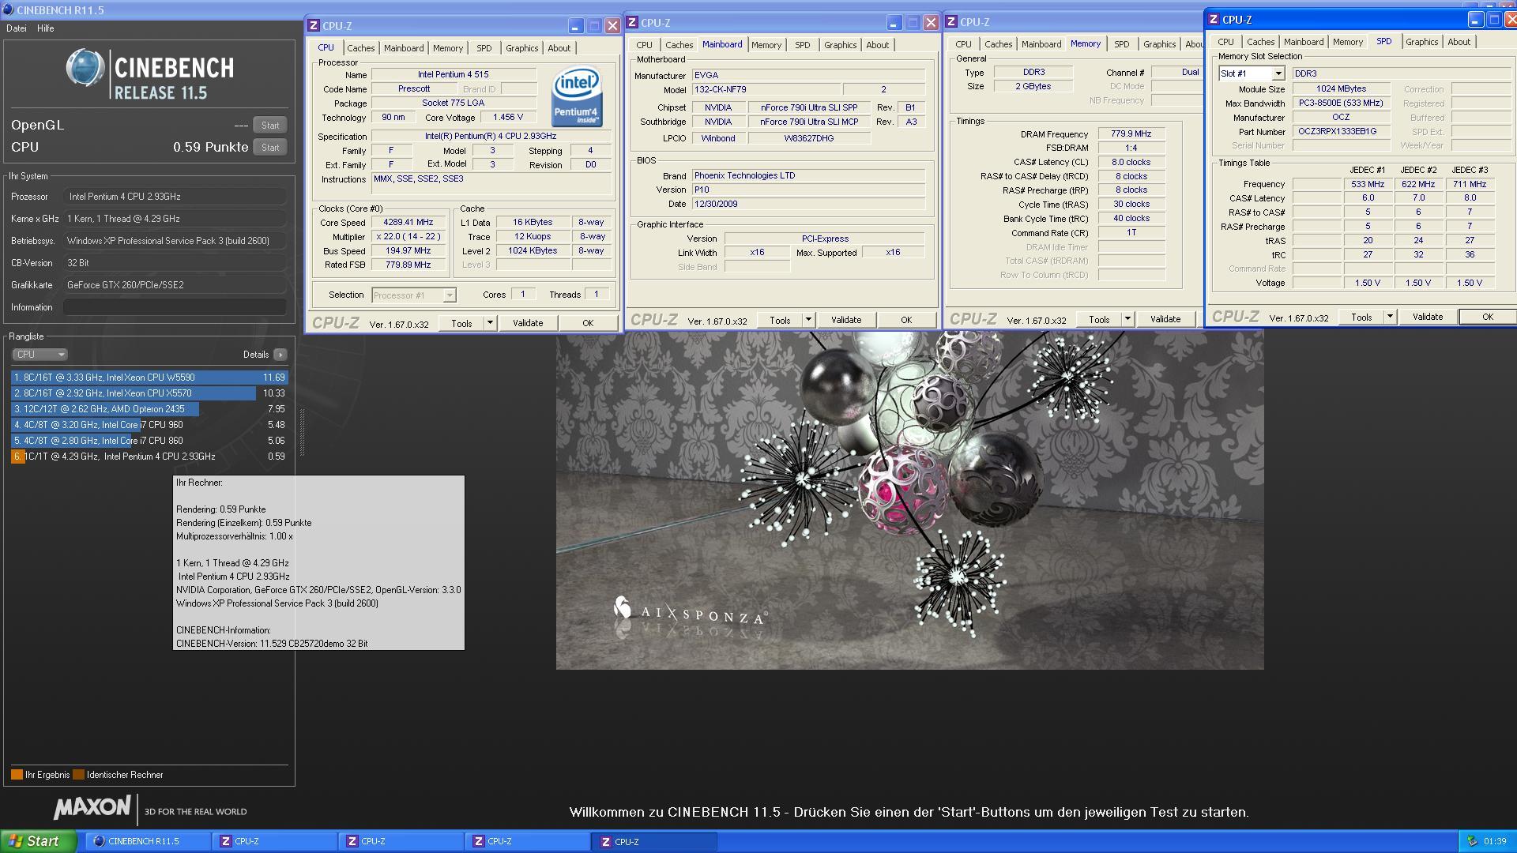1517x853 pixels.
Task: Click the system tray icon beside clock
Action: click(x=1471, y=841)
